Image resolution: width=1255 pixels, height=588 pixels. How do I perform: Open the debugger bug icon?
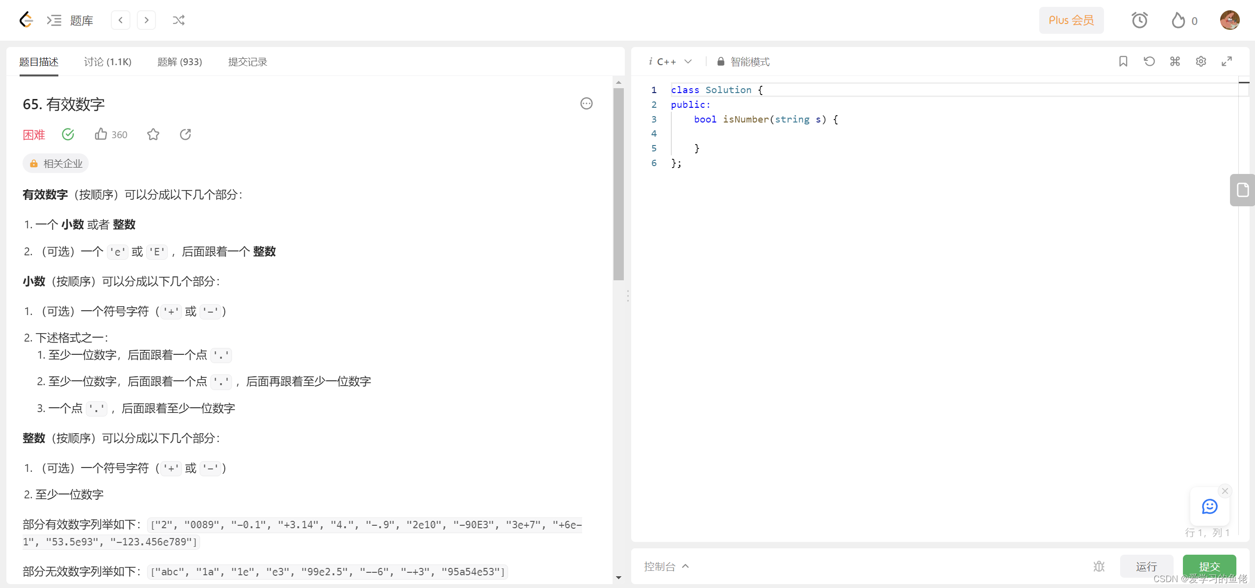point(1099,566)
